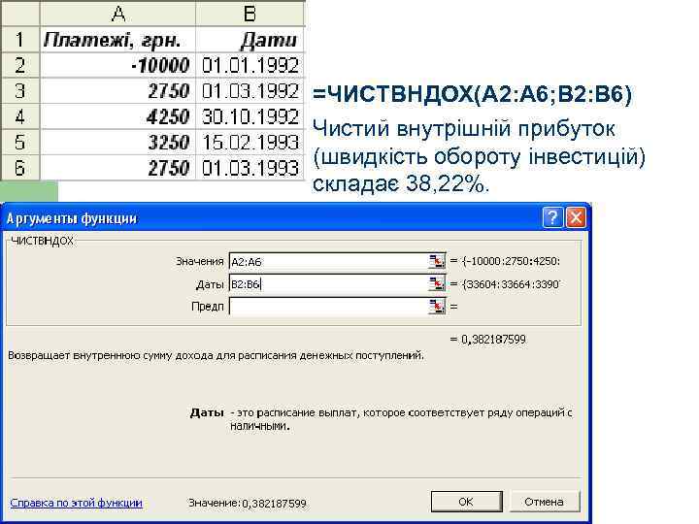699x524 pixels.
Task: Click the ЧИСТВНДОХ group label in dialog
Action: pyautogui.click(x=42, y=241)
